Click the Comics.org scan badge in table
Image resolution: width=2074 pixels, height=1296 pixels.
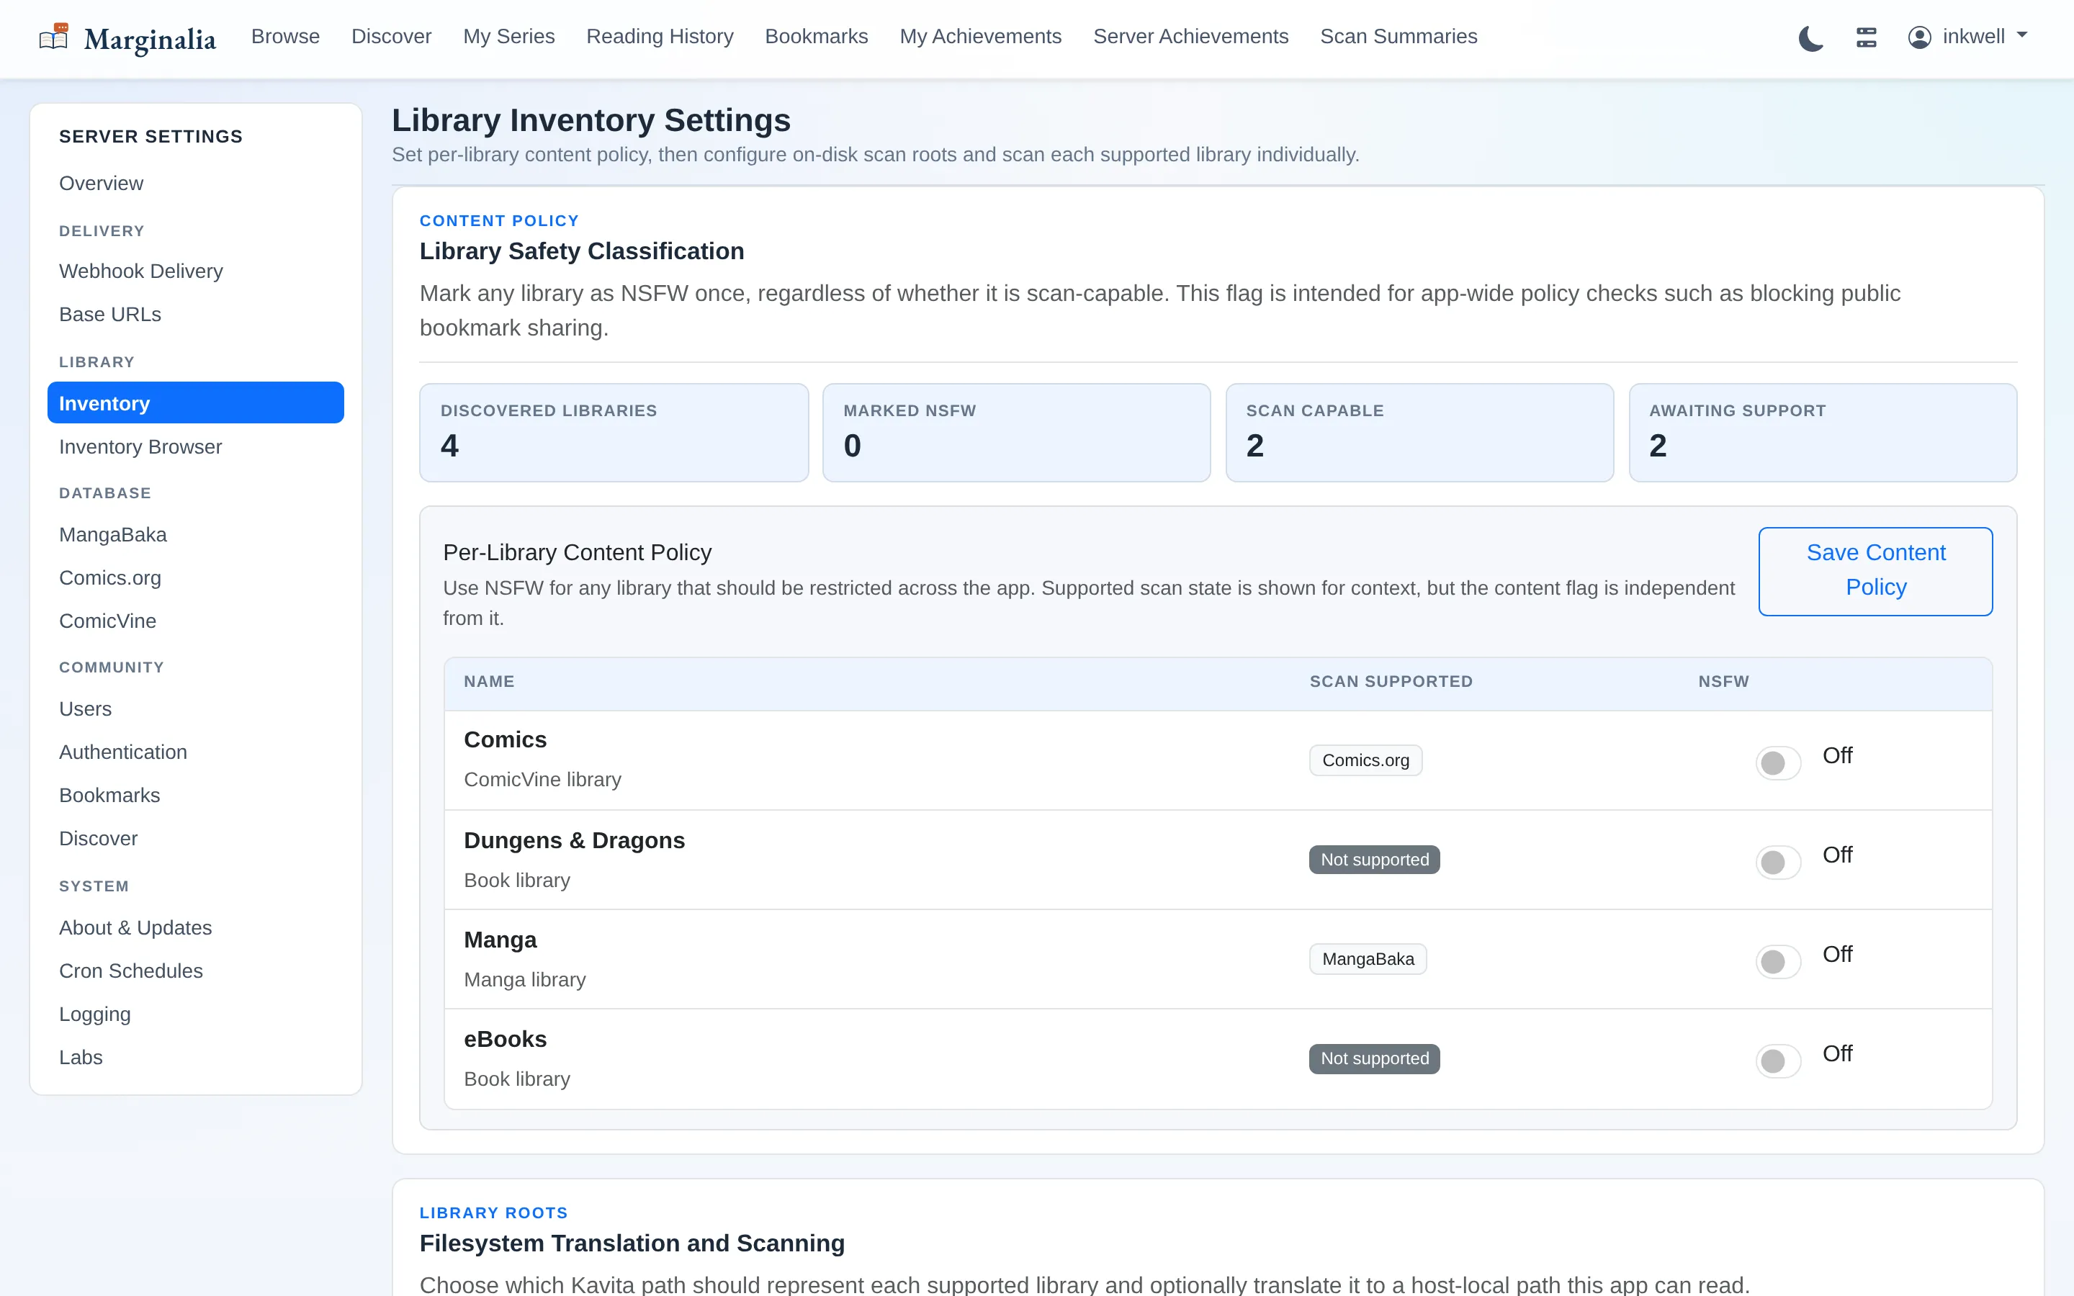[x=1365, y=760]
